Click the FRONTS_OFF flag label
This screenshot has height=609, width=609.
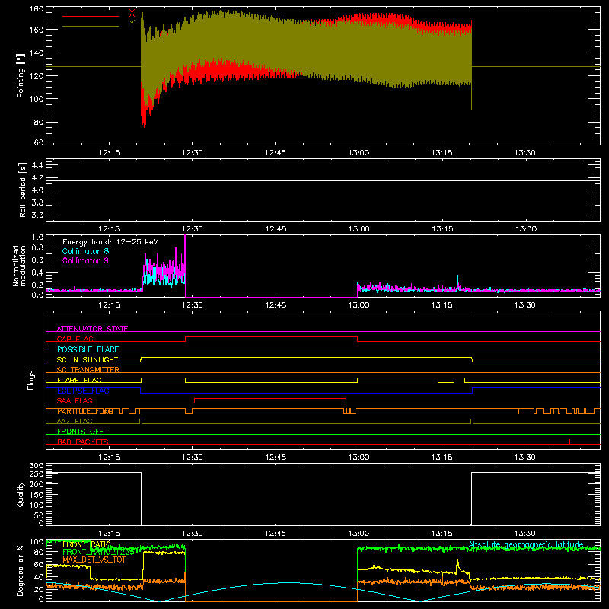[x=81, y=432]
